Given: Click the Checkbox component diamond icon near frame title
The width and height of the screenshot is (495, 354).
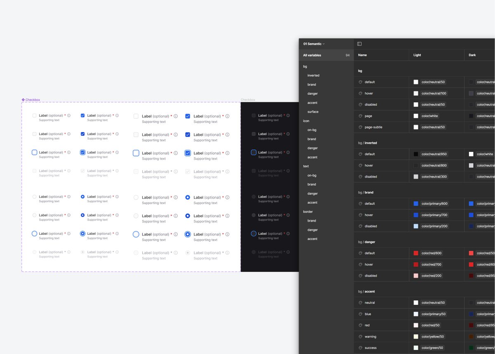Looking at the screenshot, I should tap(24, 99).
